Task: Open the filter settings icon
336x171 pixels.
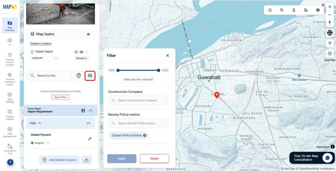Action: coord(90,76)
